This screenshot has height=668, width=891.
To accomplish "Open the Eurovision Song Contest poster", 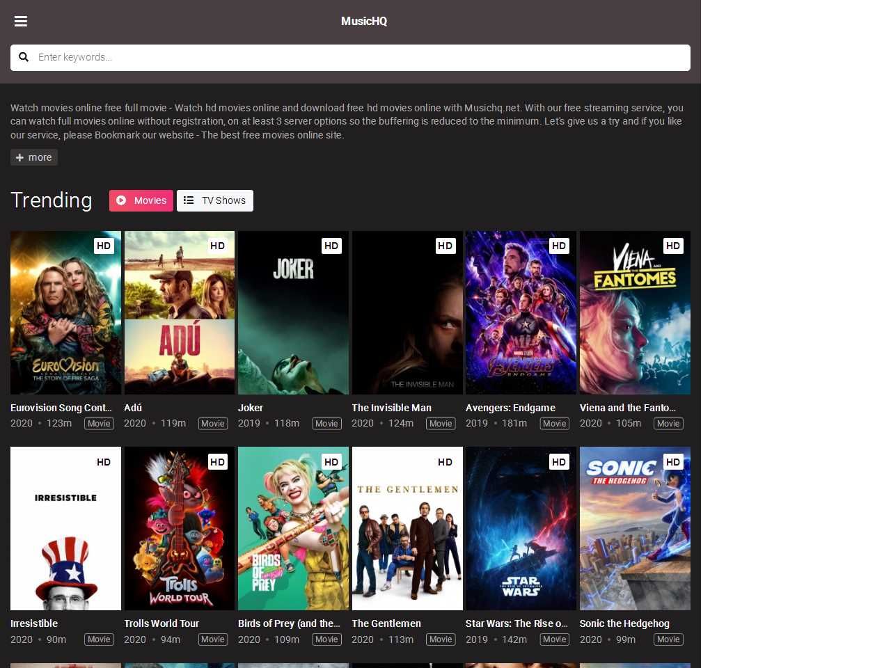I will [x=65, y=312].
